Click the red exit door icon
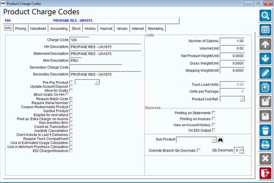The width and height of the screenshot is (274, 183). click(x=265, y=173)
